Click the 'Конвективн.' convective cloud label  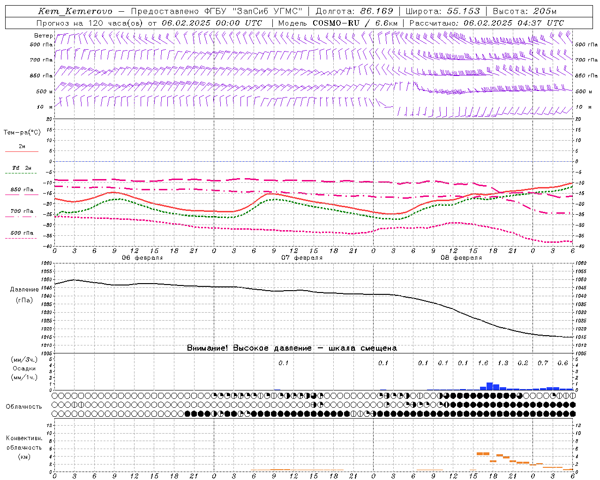(x=24, y=438)
